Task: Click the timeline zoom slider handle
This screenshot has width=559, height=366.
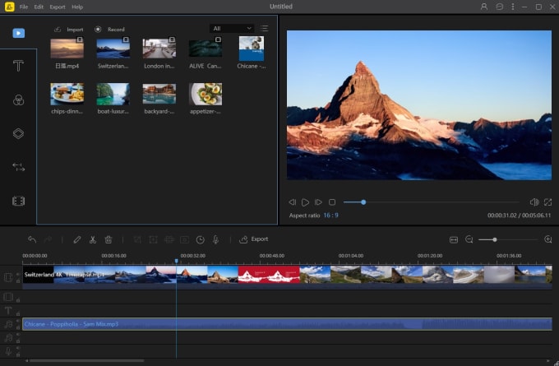Action: pos(495,239)
